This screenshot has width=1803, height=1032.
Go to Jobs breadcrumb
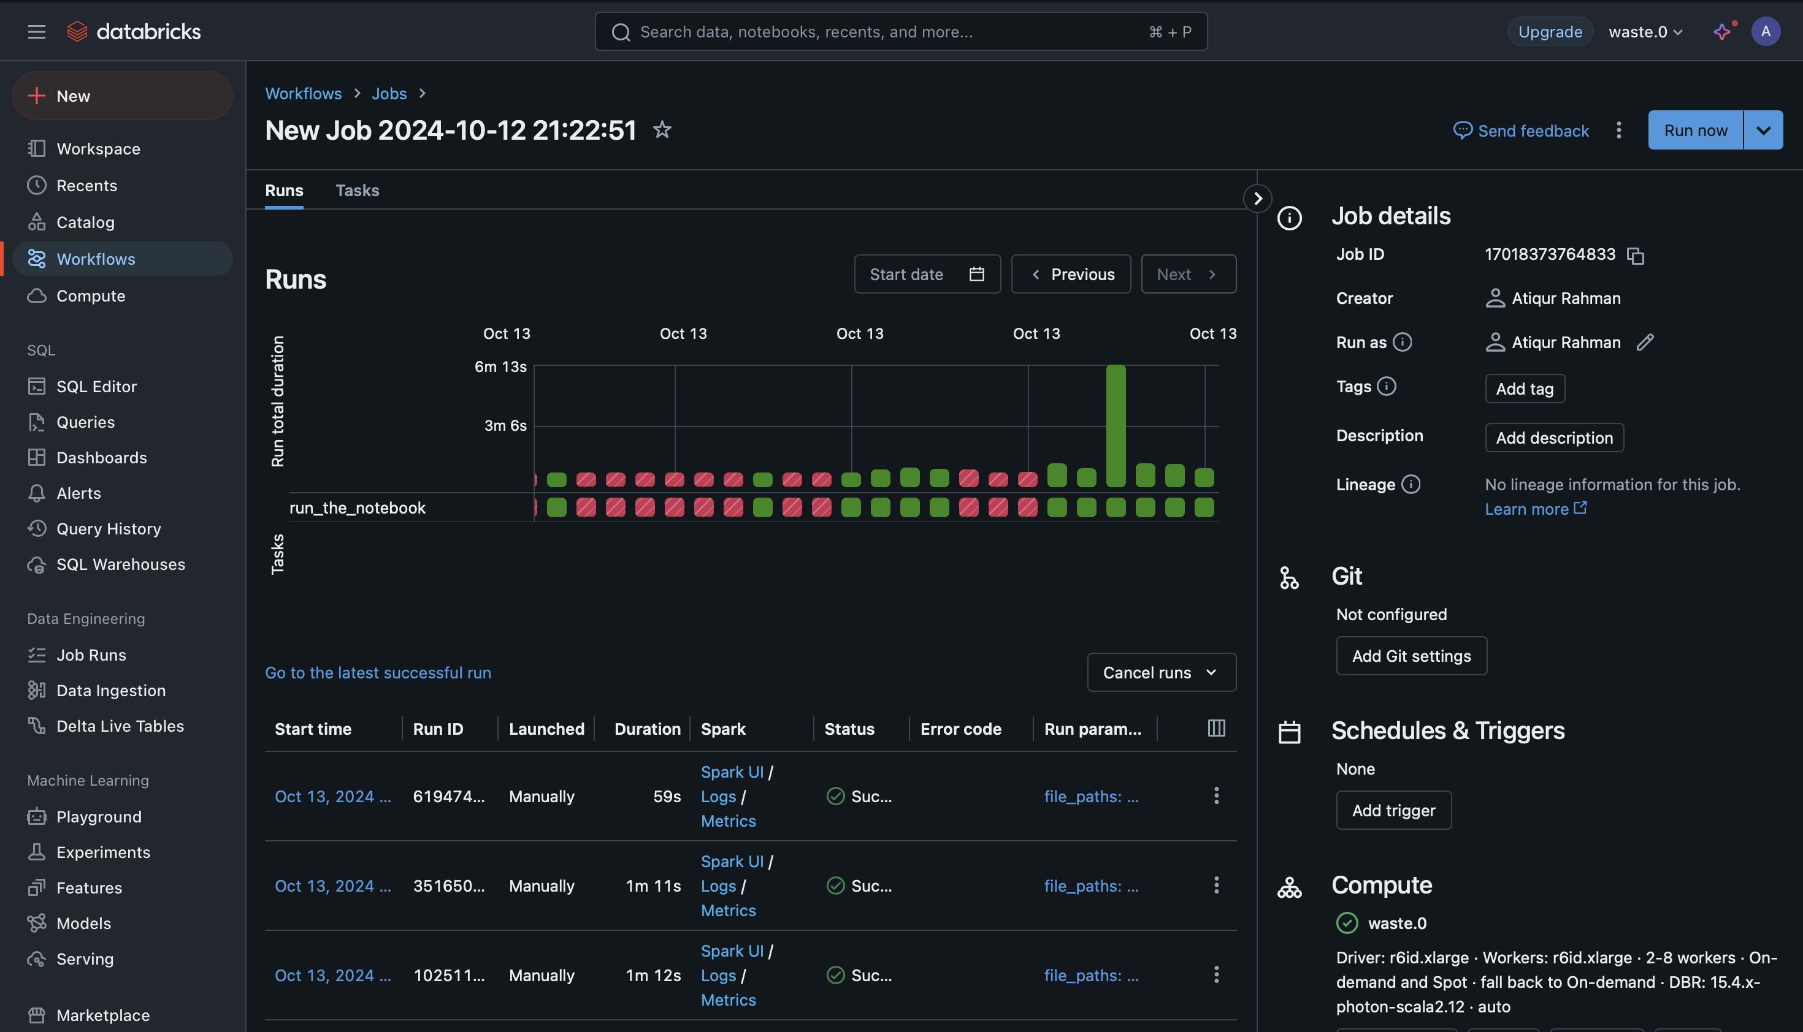(389, 93)
